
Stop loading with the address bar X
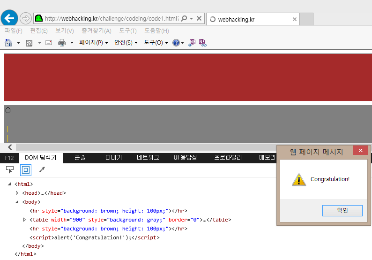(x=199, y=18)
